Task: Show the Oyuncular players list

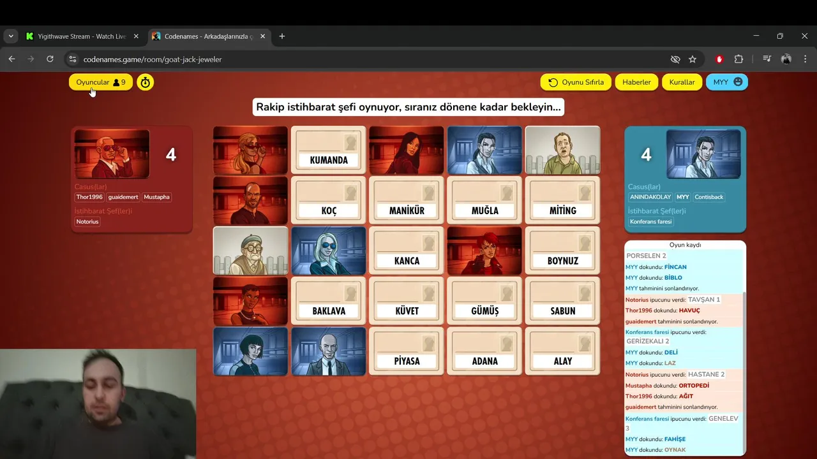Action: pos(101,82)
